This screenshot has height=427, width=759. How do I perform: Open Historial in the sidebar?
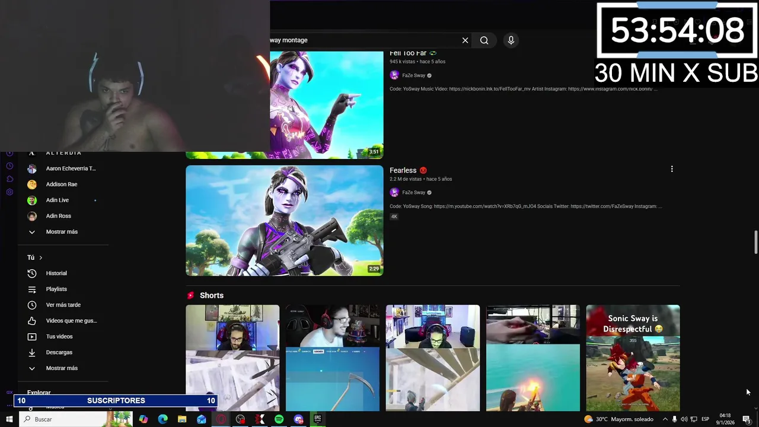(63, 273)
